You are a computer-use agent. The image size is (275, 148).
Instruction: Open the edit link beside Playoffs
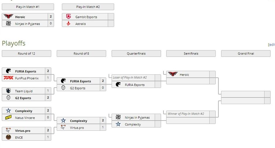click(272, 45)
